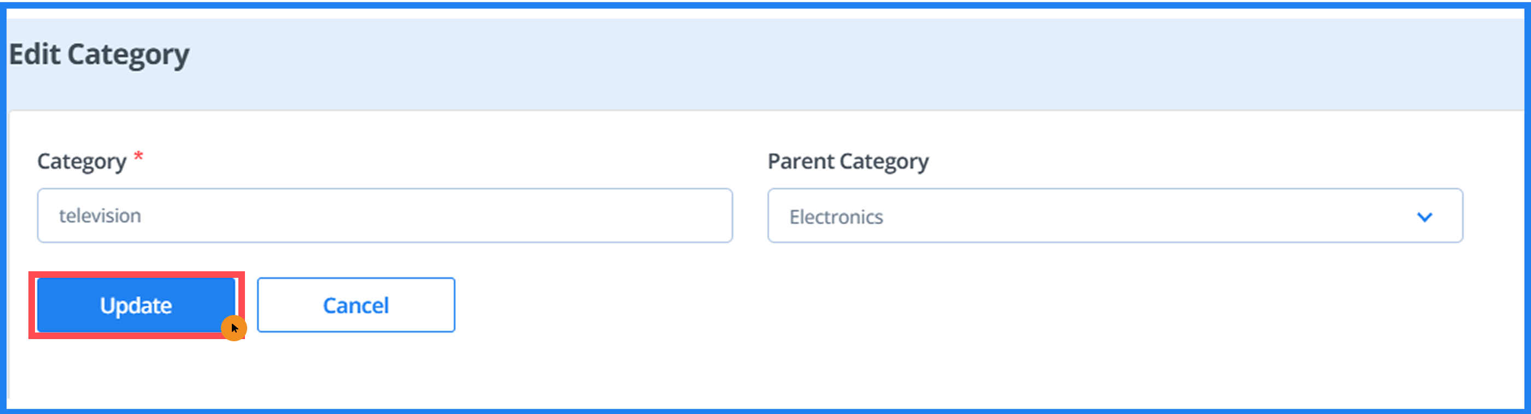Click the Parent Category label
Image resolution: width=1531 pixels, height=414 pixels.
point(848,161)
